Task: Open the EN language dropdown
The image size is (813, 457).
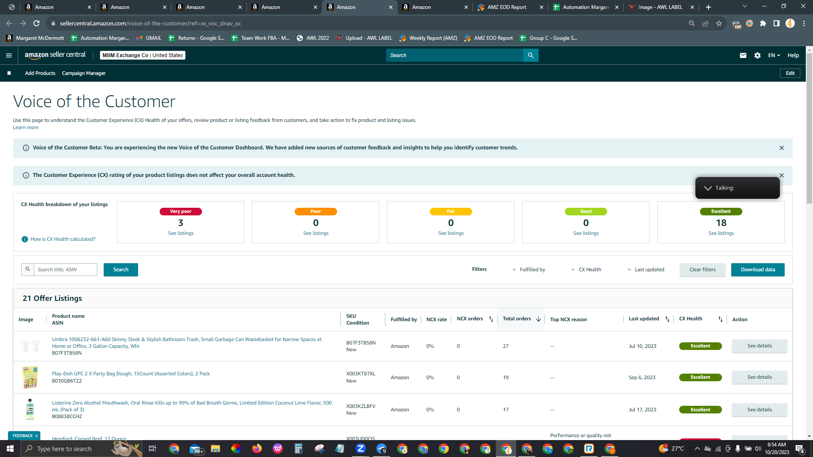Action: click(774, 55)
